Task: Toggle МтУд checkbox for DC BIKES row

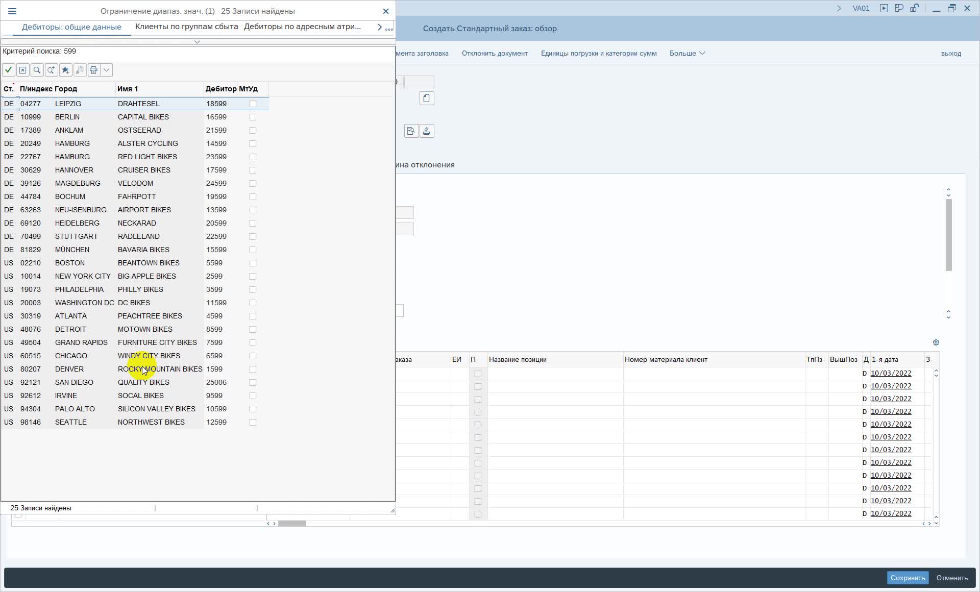Action: (253, 303)
